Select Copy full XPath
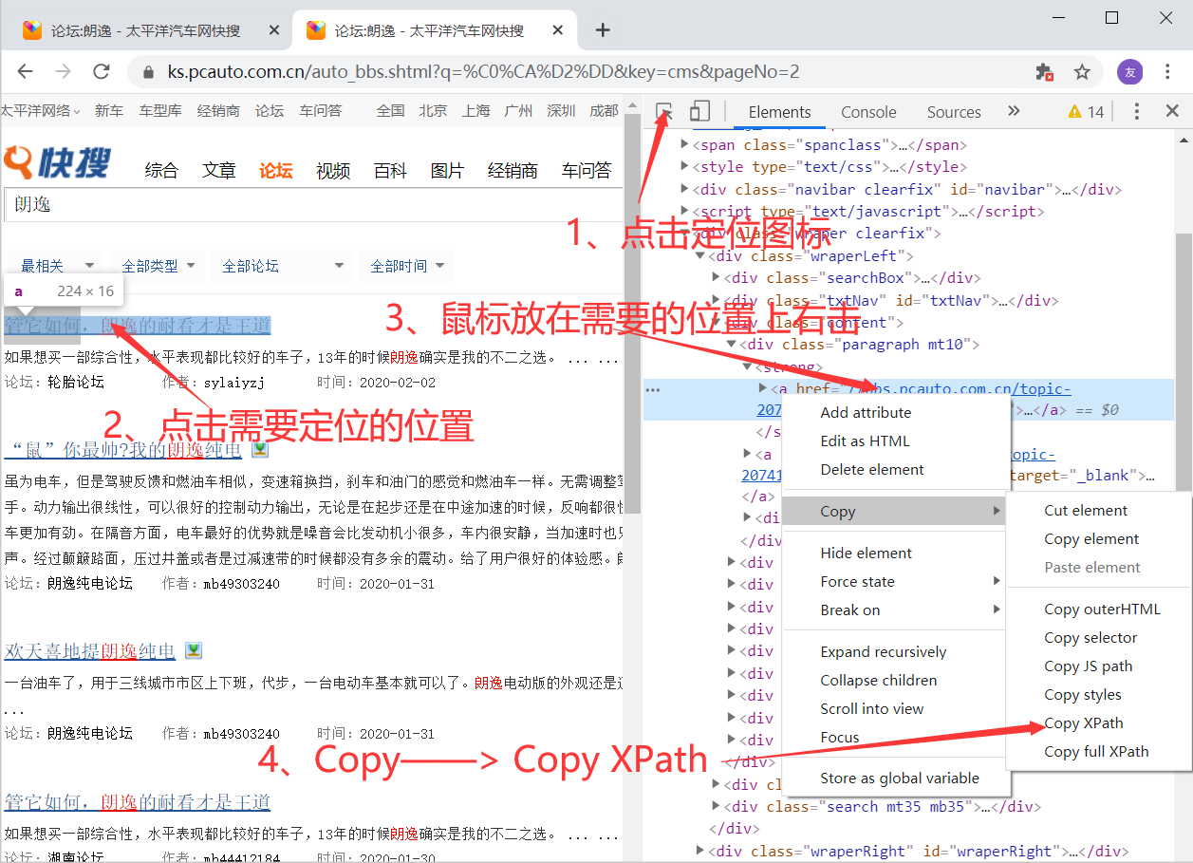The width and height of the screenshot is (1193, 863). tap(1096, 751)
